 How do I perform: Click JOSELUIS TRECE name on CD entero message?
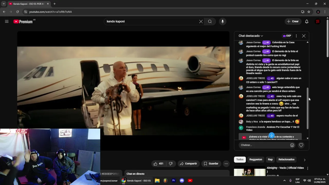pos(255,78)
